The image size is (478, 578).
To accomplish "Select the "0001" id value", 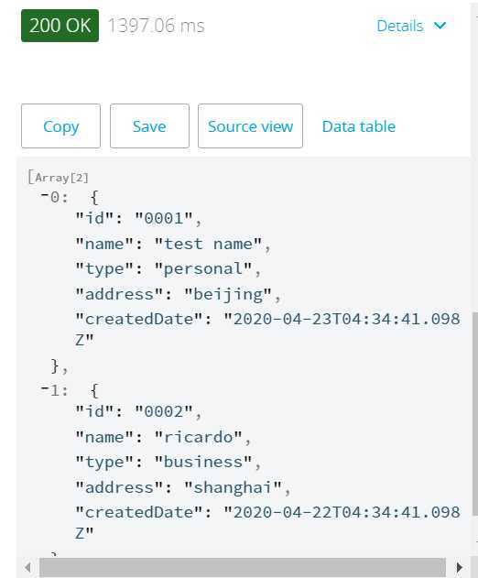I will point(164,218).
